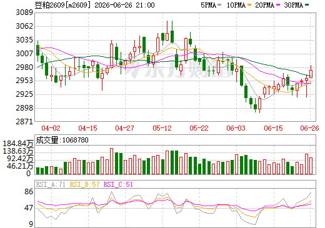
Task: Click the 3035 price axis label
Action: click(24, 40)
